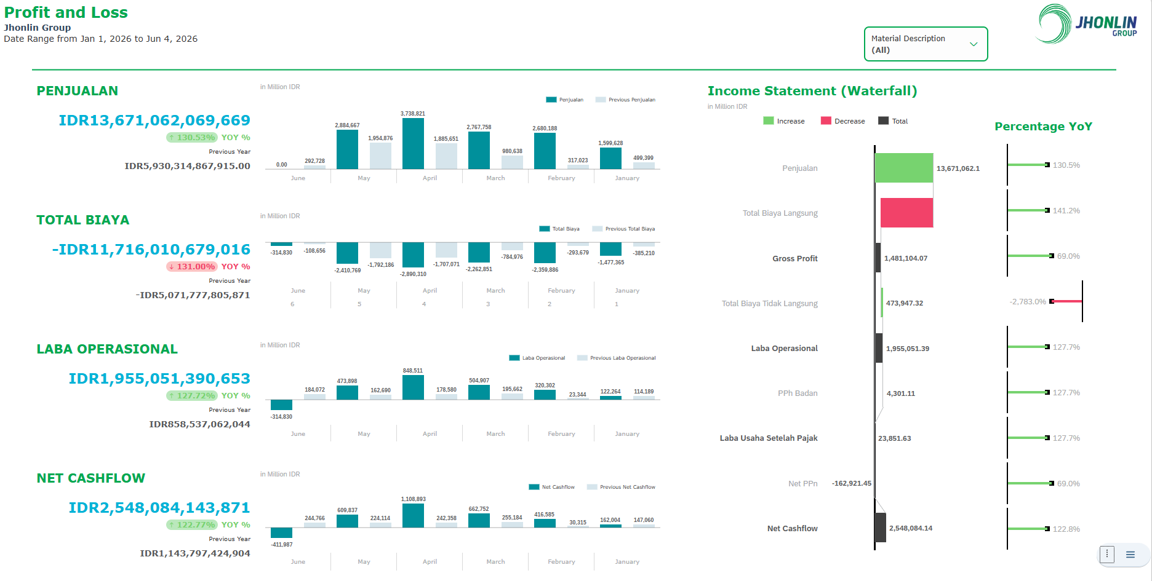
Task: Click the vertical dots icon at bottom right
Action: (1107, 555)
